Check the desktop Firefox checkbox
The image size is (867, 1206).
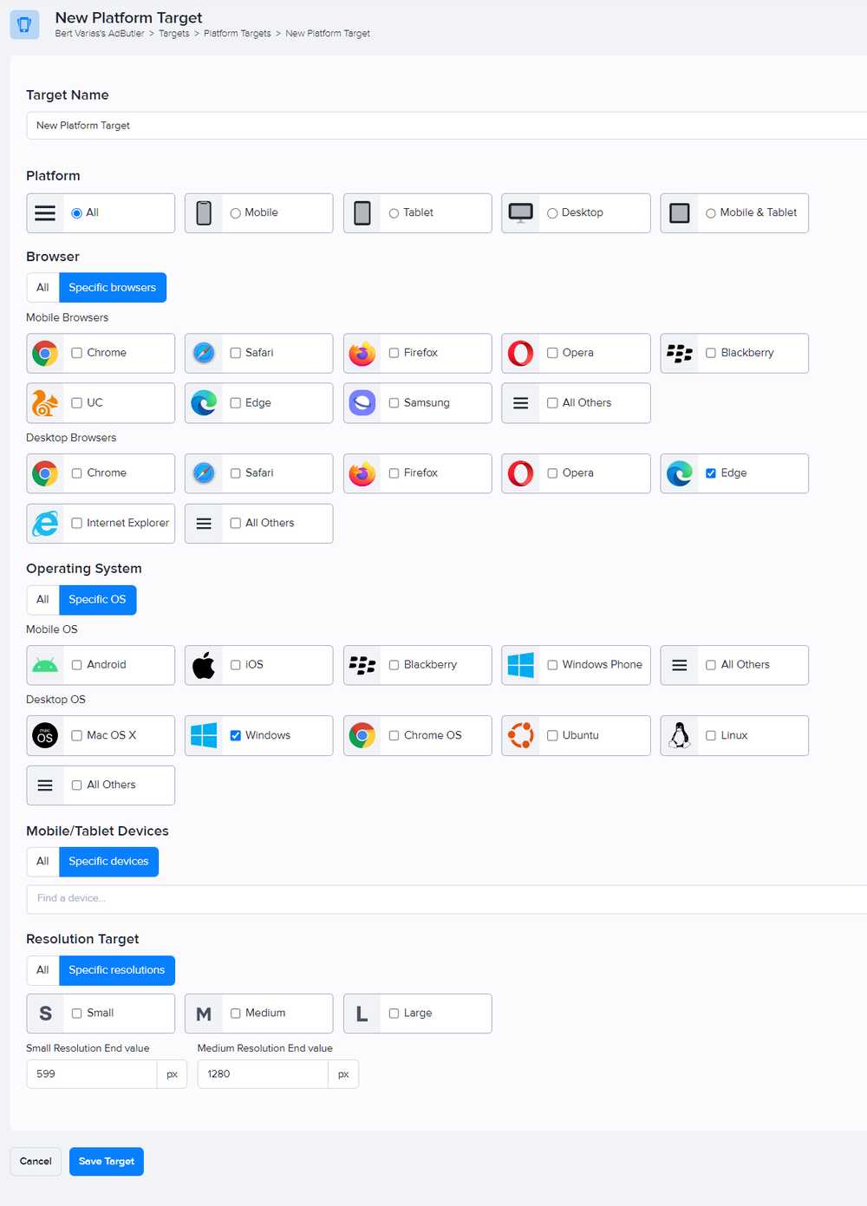point(394,473)
